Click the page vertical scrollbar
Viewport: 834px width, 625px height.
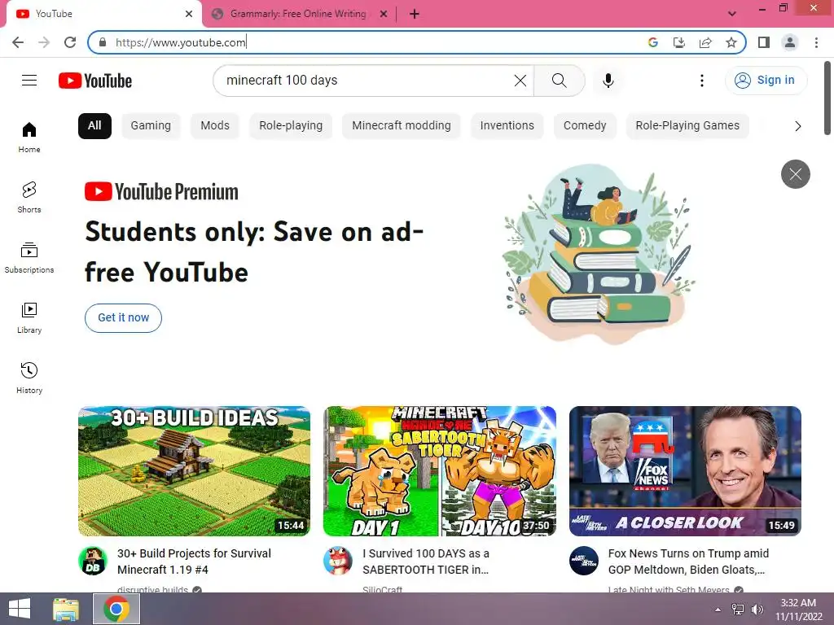(x=828, y=98)
